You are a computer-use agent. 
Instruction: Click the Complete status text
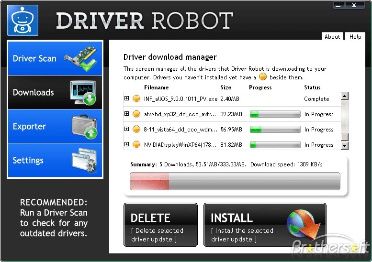pos(316,99)
